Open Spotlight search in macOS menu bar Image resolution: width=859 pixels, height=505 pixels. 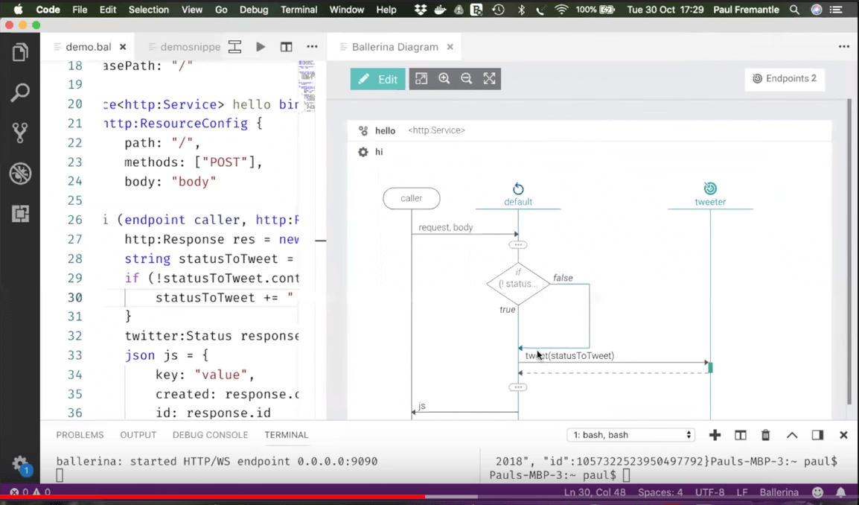pos(793,10)
